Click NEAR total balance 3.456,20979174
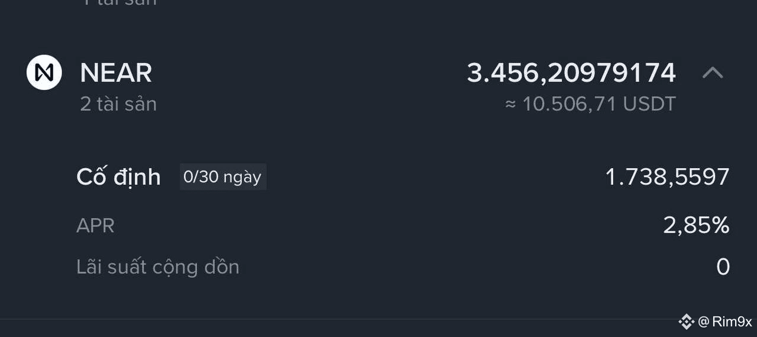The image size is (757, 337). click(x=571, y=73)
